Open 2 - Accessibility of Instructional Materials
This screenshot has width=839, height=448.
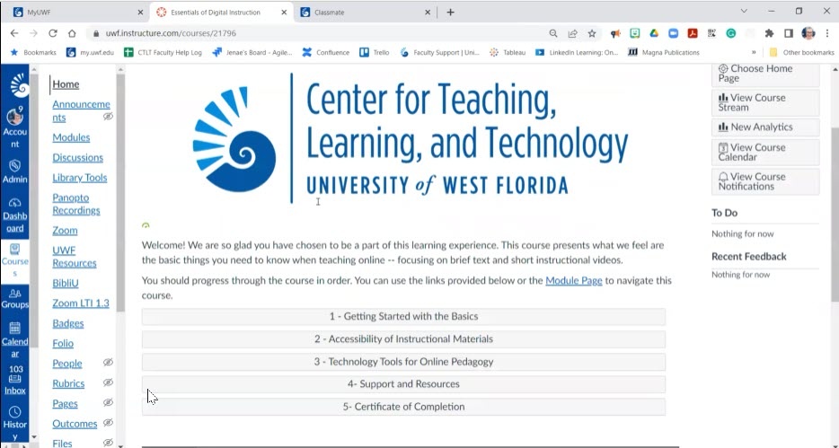click(403, 339)
